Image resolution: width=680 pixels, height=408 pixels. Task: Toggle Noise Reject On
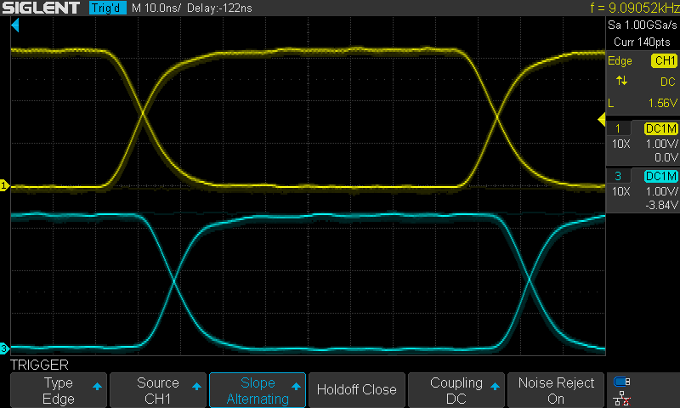click(556, 390)
